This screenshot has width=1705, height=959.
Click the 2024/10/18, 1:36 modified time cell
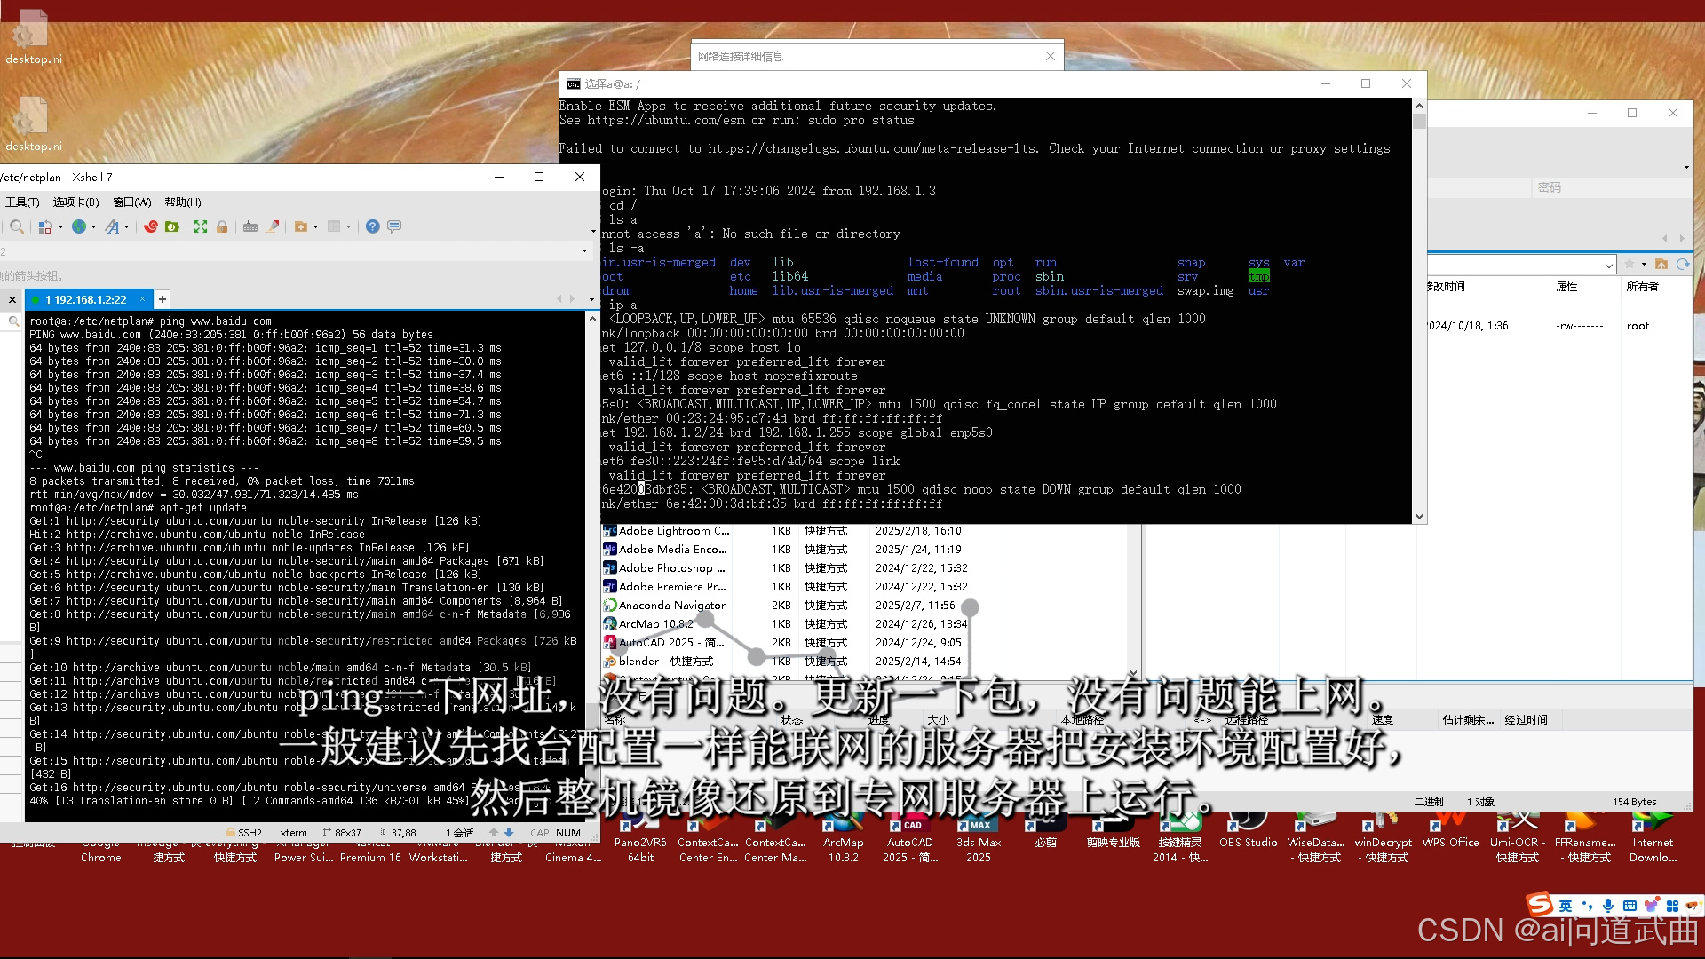(x=1468, y=326)
